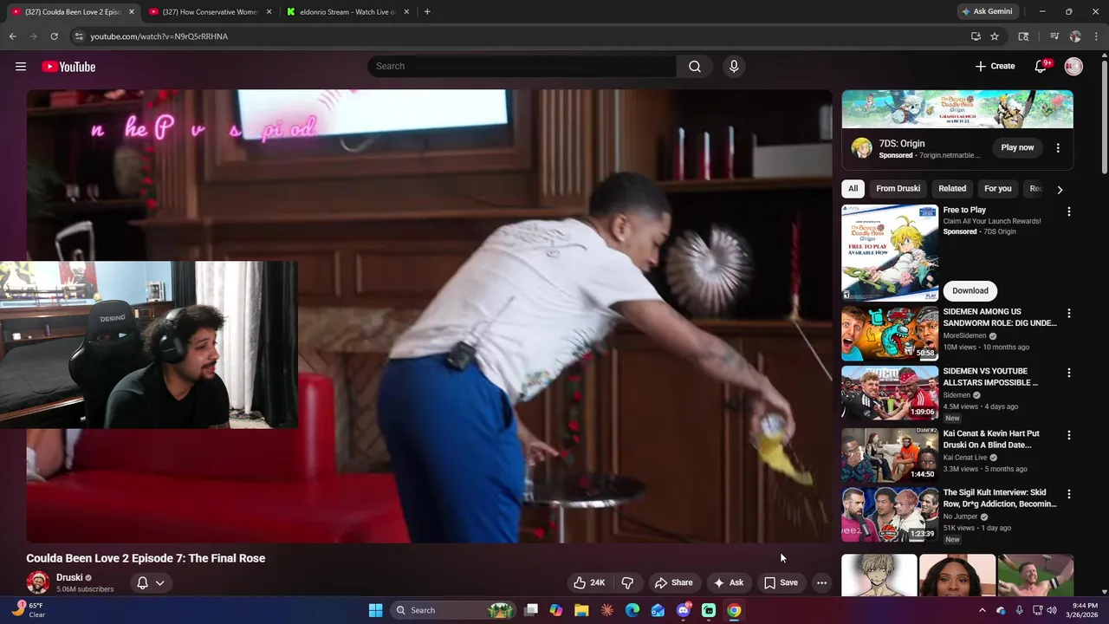Open YouTube notifications bell
Viewport: 1109px width, 624px height.
[1041, 67]
